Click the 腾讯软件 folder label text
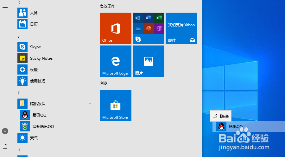This screenshot has width=285, height=157. pos(38,104)
